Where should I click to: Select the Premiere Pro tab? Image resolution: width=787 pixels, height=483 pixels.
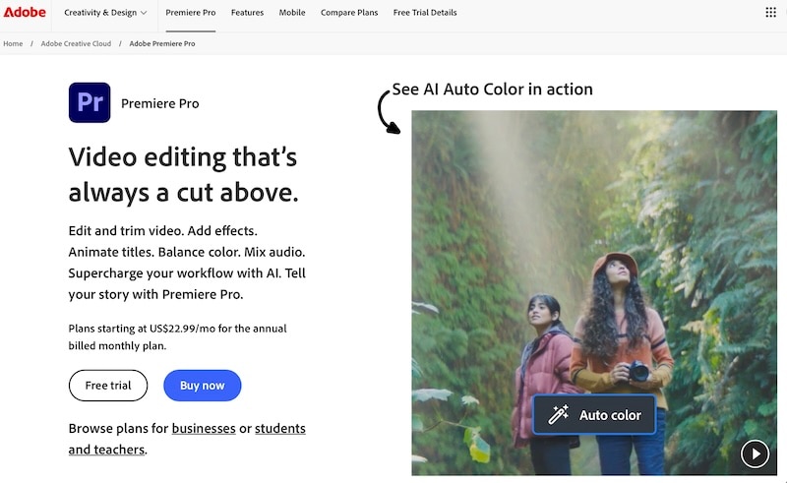(x=191, y=13)
